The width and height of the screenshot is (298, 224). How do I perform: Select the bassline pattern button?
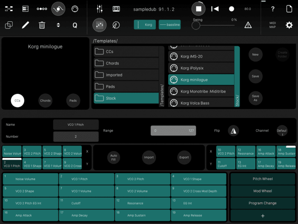pos(169,25)
